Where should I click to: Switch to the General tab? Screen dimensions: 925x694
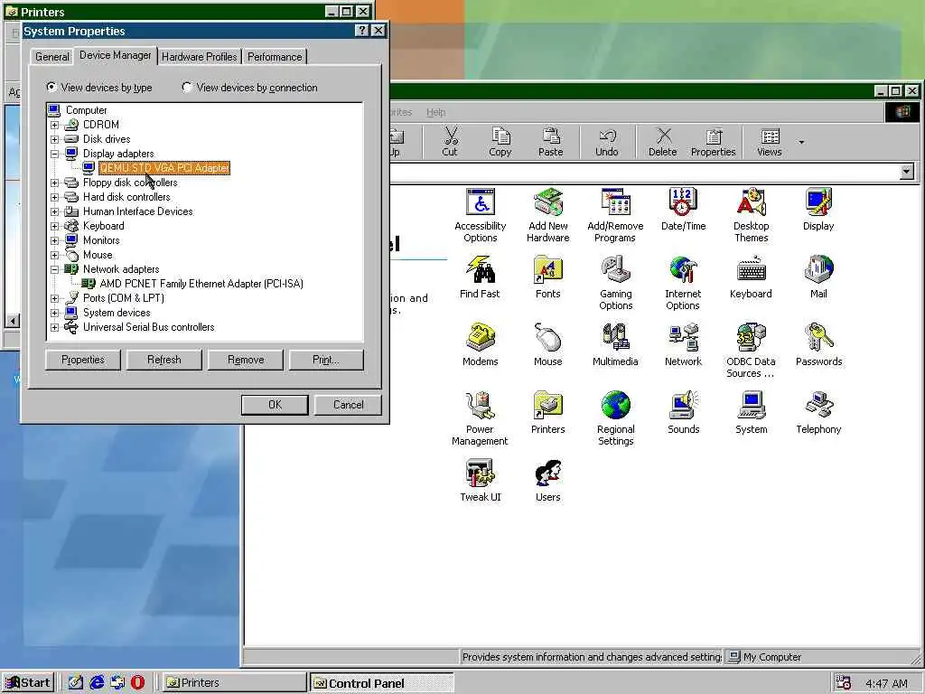51,57
